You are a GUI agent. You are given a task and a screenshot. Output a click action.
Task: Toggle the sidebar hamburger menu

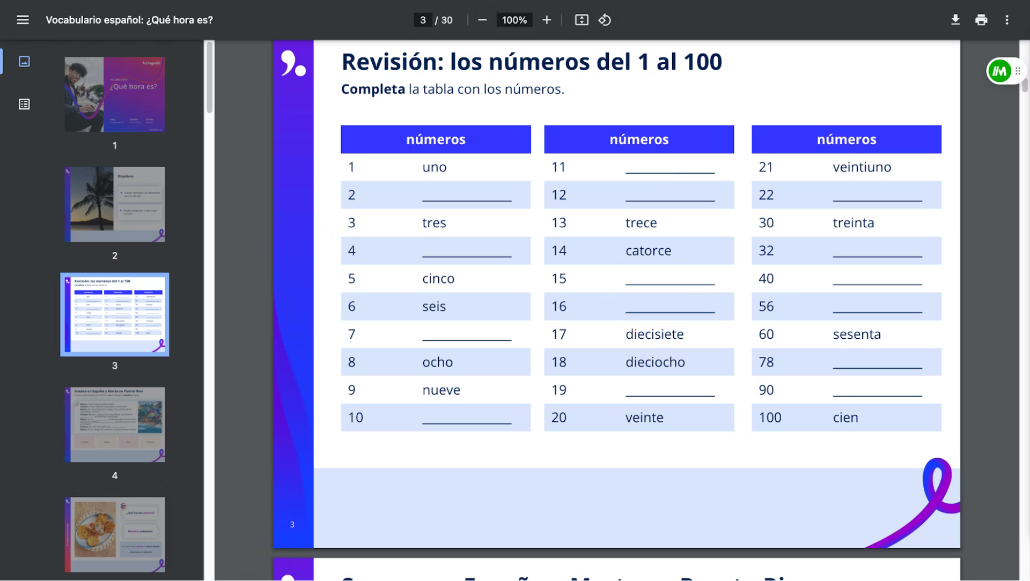click(x=23, y=20)
